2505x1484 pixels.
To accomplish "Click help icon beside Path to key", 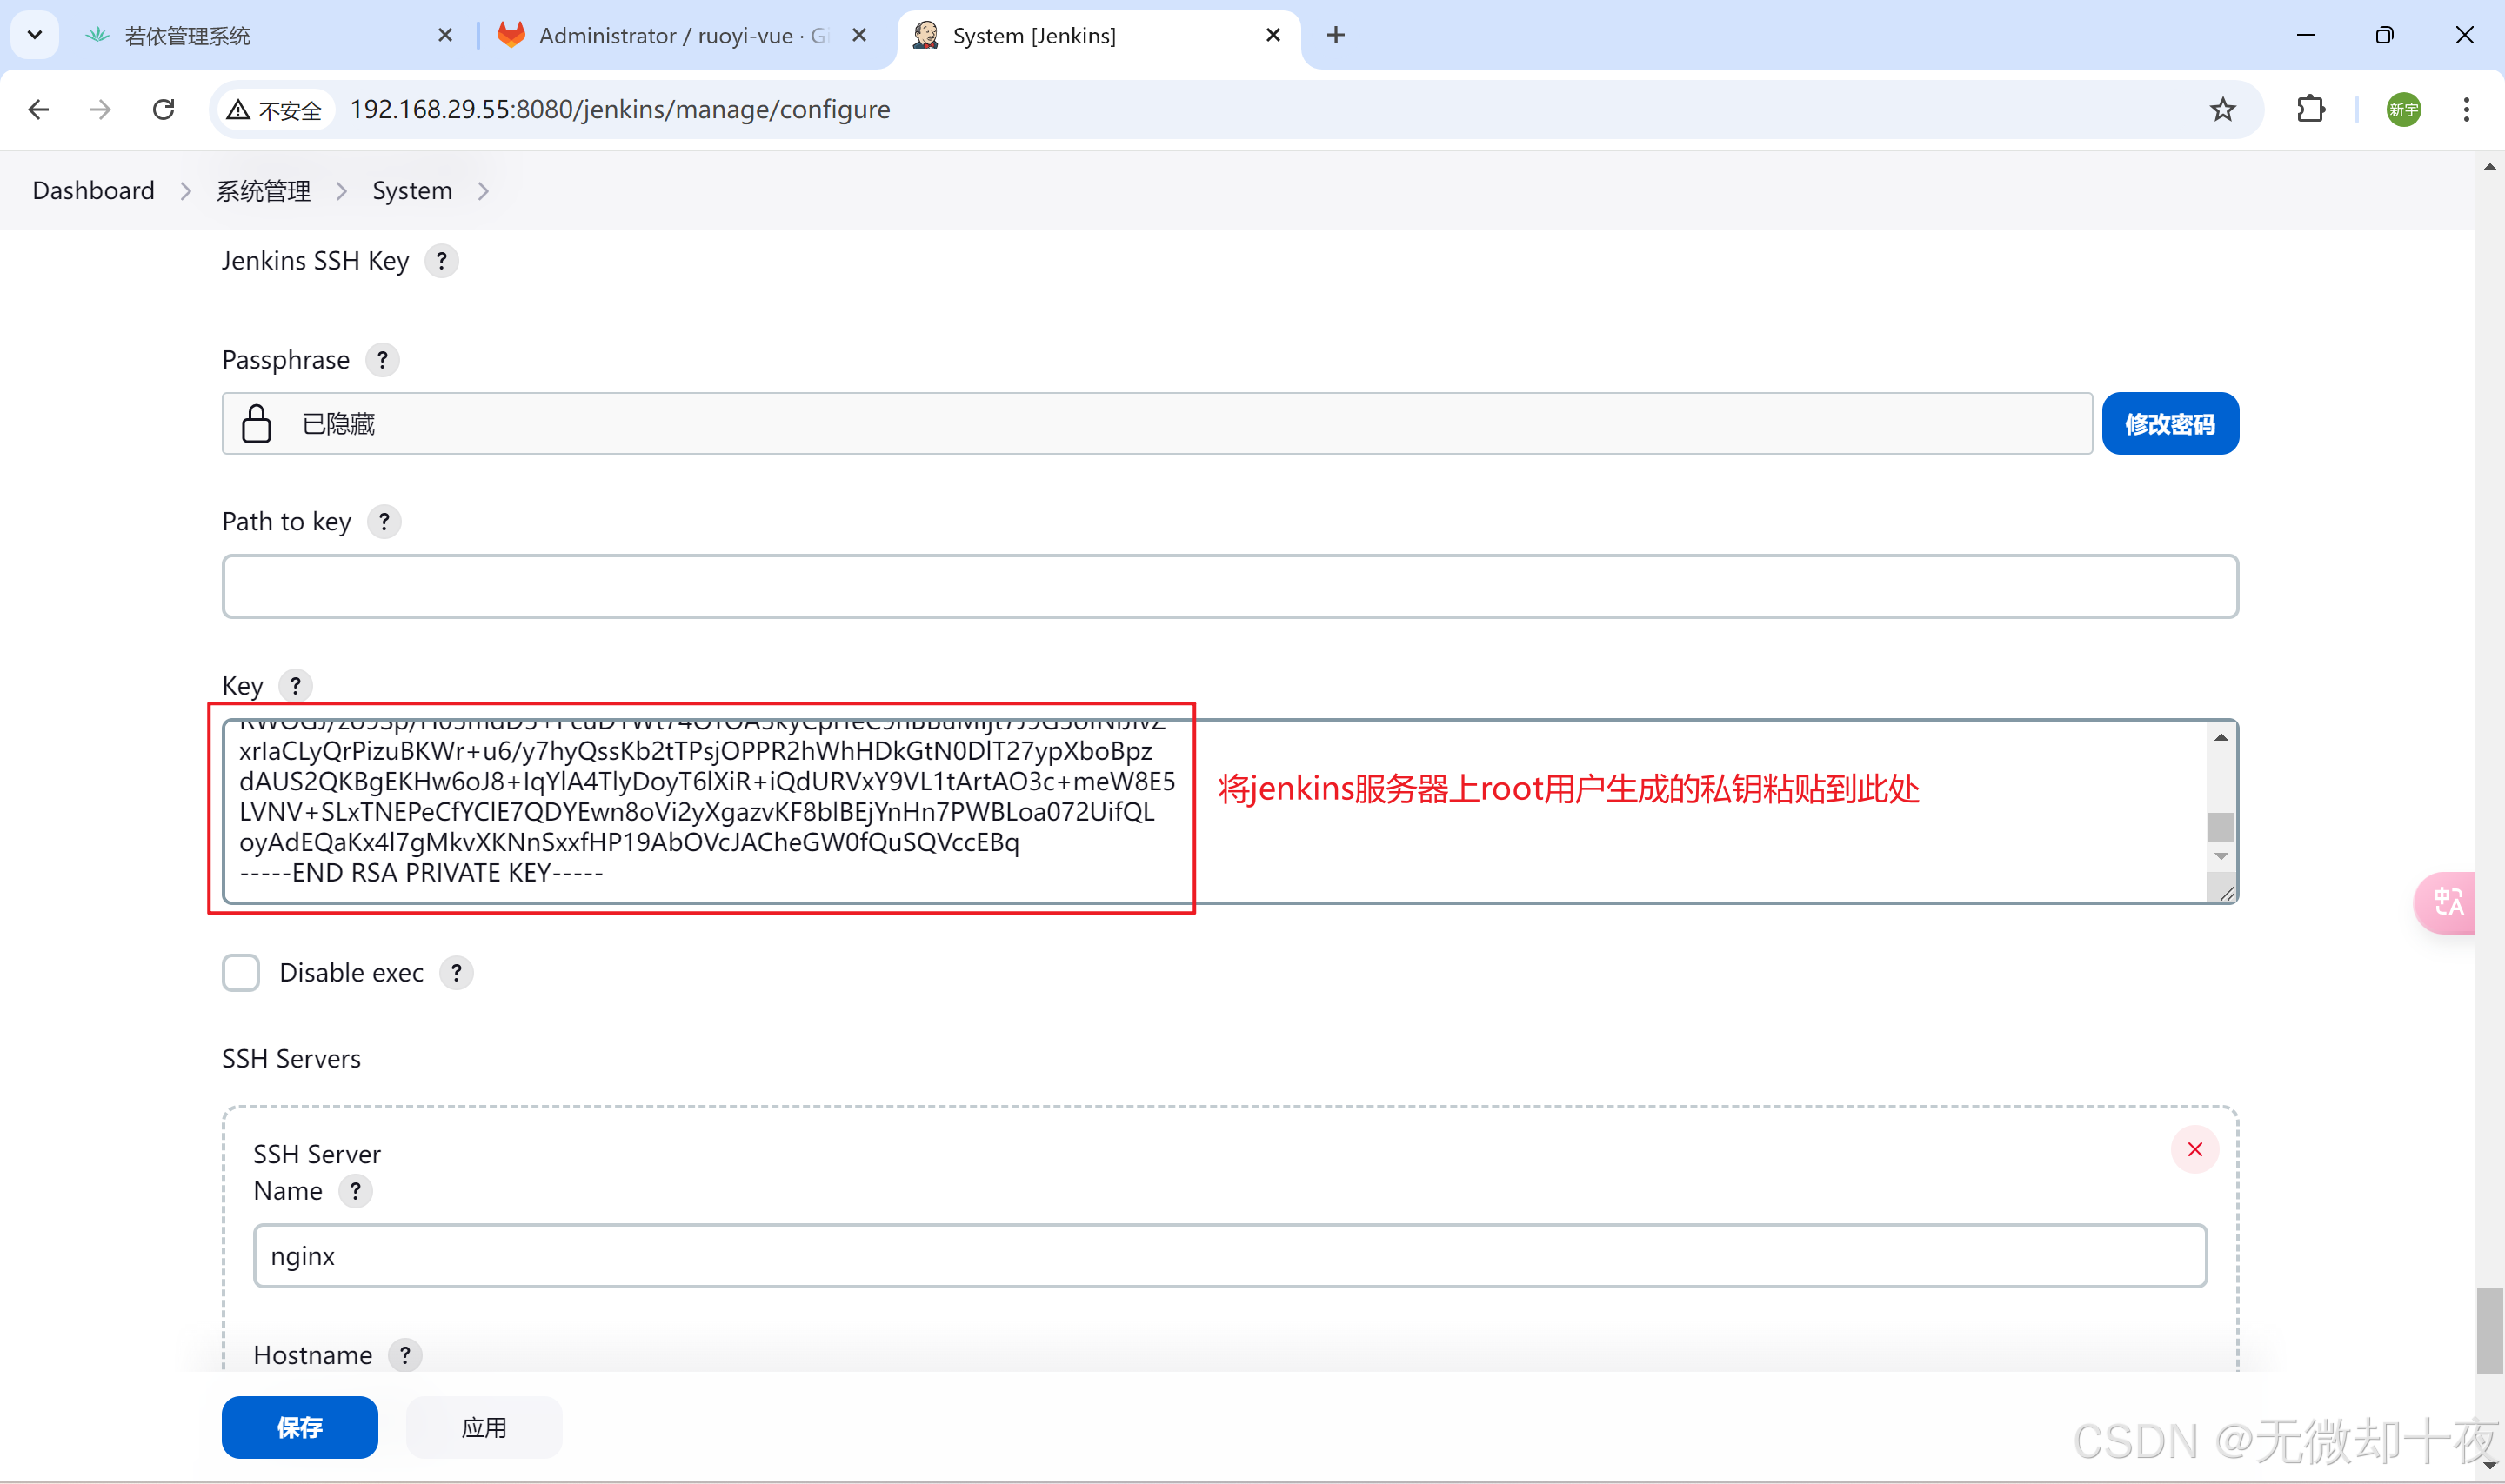I will coord(384,522).
